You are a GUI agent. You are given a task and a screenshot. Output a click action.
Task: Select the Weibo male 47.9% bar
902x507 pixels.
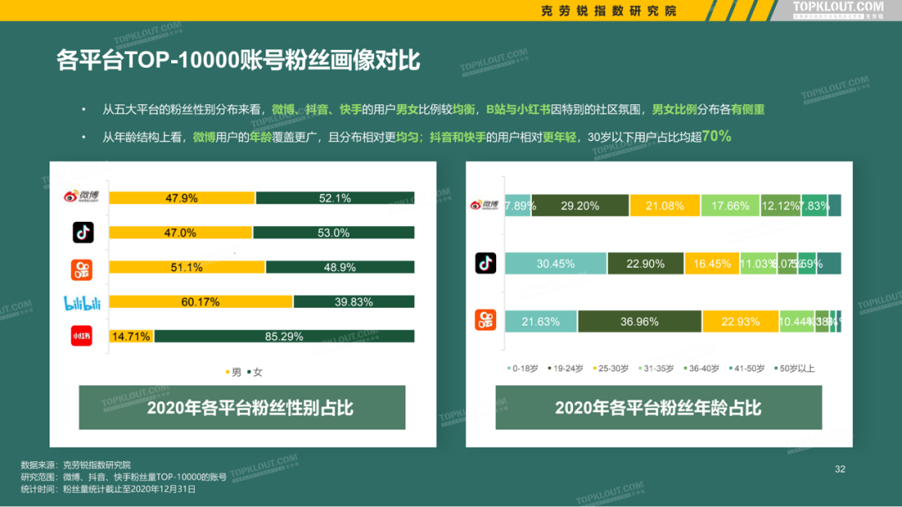(x=182, y=198)
